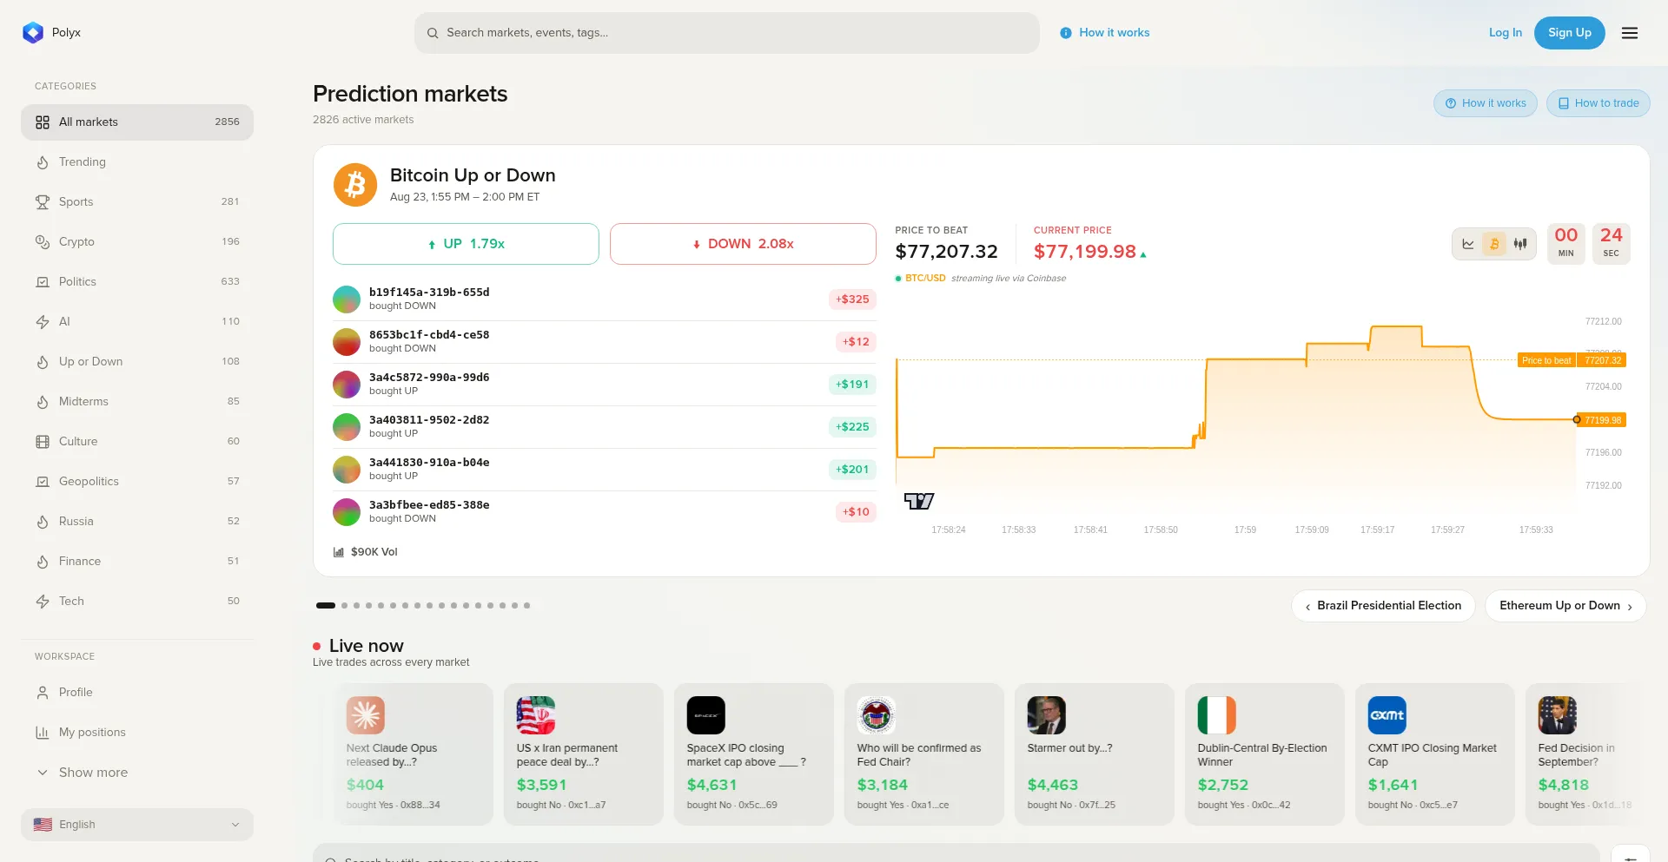
Task: Click How to trade pill button
Action: tap(1598, 103)
